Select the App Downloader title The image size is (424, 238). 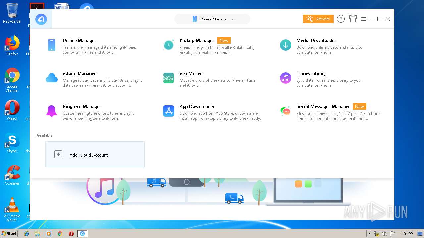pyautogui.click(x=197, y=106)
